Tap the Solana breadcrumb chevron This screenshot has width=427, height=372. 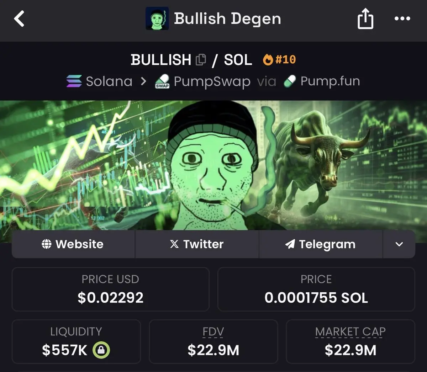(x=143, y=81)
